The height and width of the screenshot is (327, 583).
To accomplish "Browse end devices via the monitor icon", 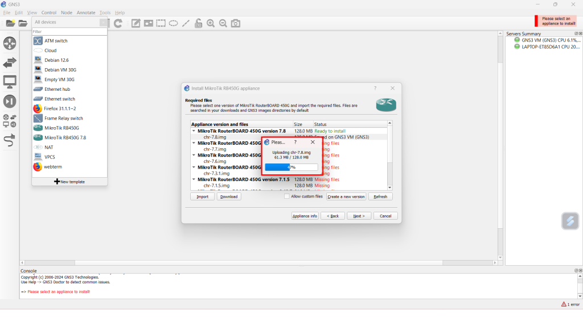I will point(10,82).
